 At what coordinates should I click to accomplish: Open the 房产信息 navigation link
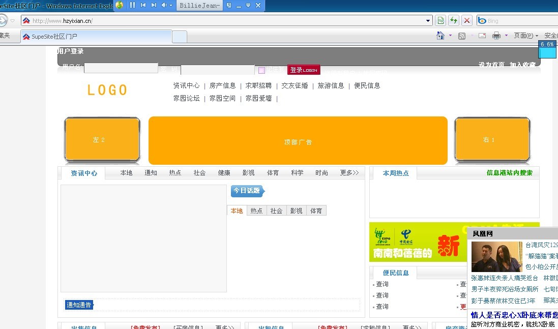pos(222,85)
